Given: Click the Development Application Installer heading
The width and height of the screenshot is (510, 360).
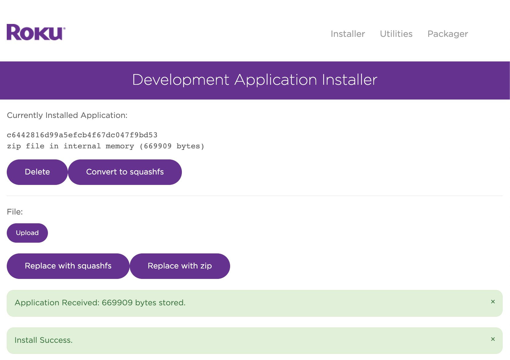Looking at the screenshot, I should coord(255,80).
